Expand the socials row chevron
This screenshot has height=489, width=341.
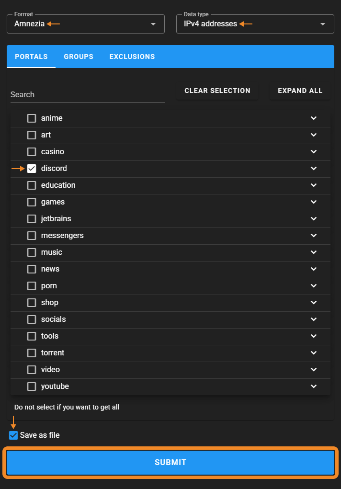coord(314,319)
